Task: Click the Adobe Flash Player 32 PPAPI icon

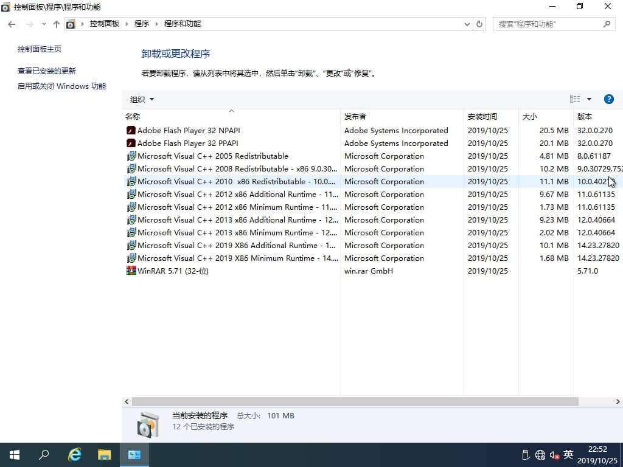Action: [x=131, y=143]
